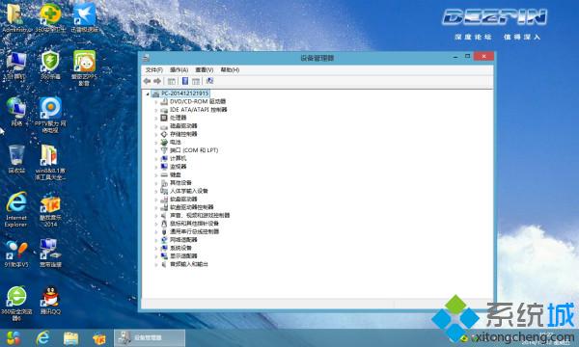Open the 查看(V) menu
The height and width of the screenshot is (347, 579).
tap(205, 69)
